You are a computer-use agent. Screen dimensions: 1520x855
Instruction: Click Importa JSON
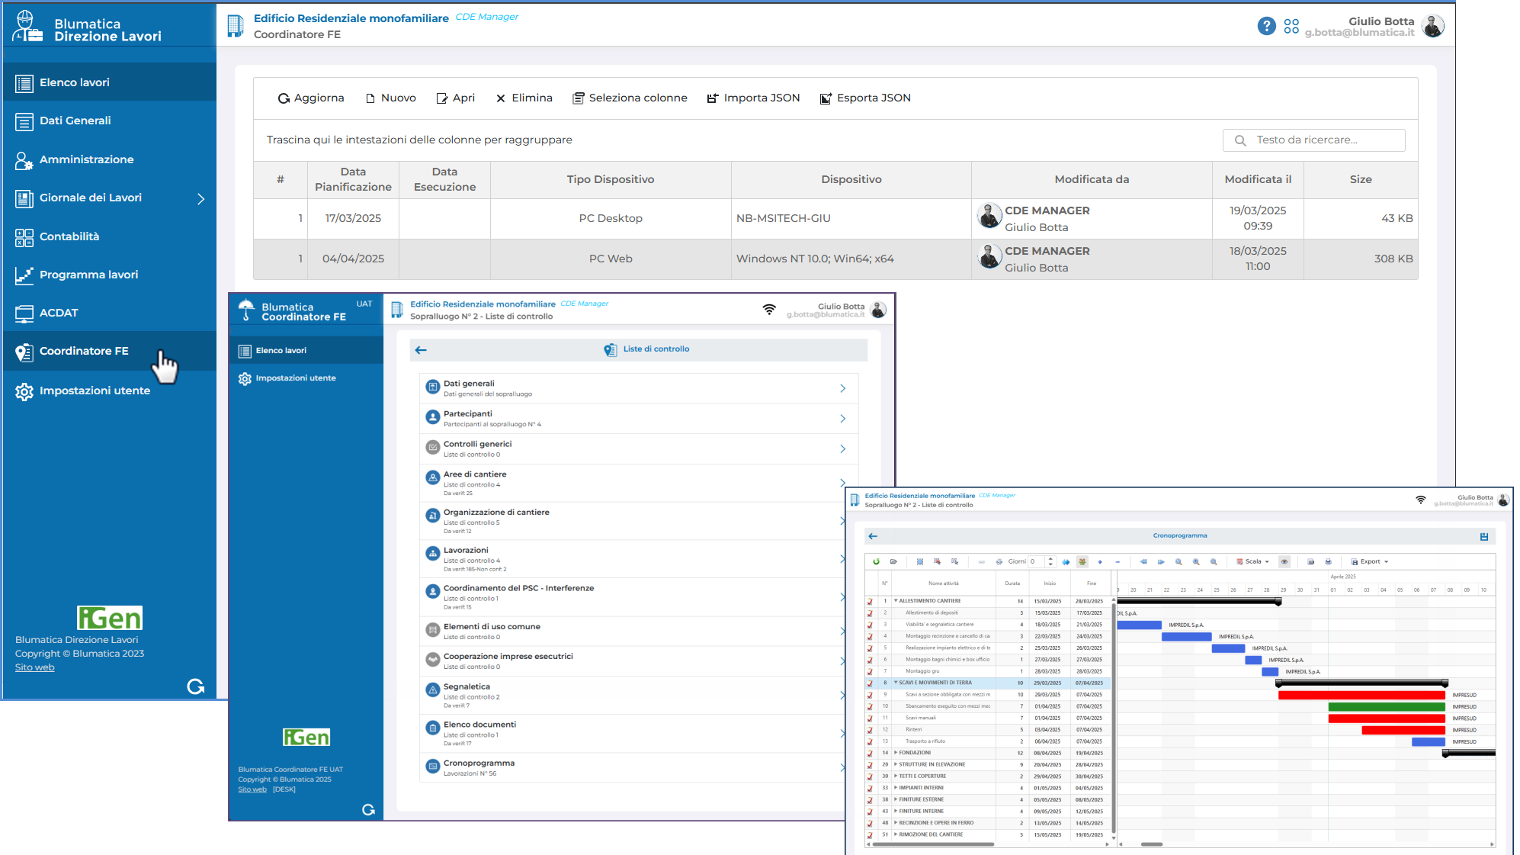(x=754, y=98)
